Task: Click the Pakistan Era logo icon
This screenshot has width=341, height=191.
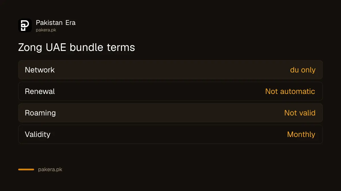Action: pos(25,25)
